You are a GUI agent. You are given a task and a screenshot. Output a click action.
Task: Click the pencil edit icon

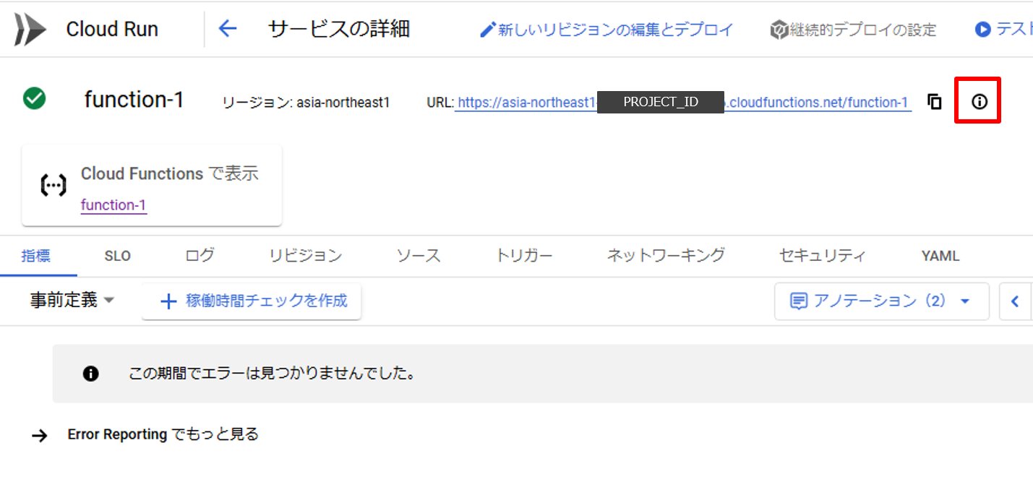[488, 30]
